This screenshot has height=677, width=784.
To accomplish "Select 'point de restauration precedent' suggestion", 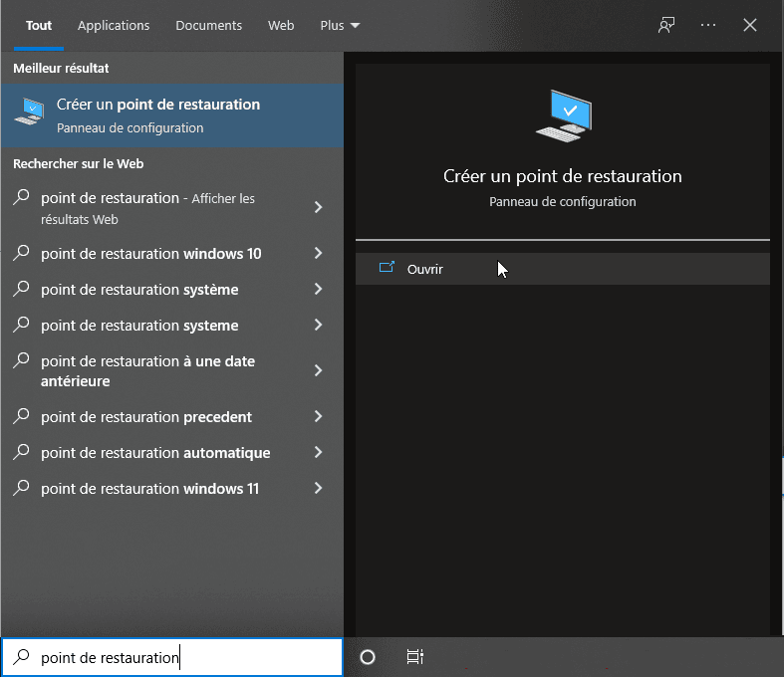I will (x=146, y=417).
